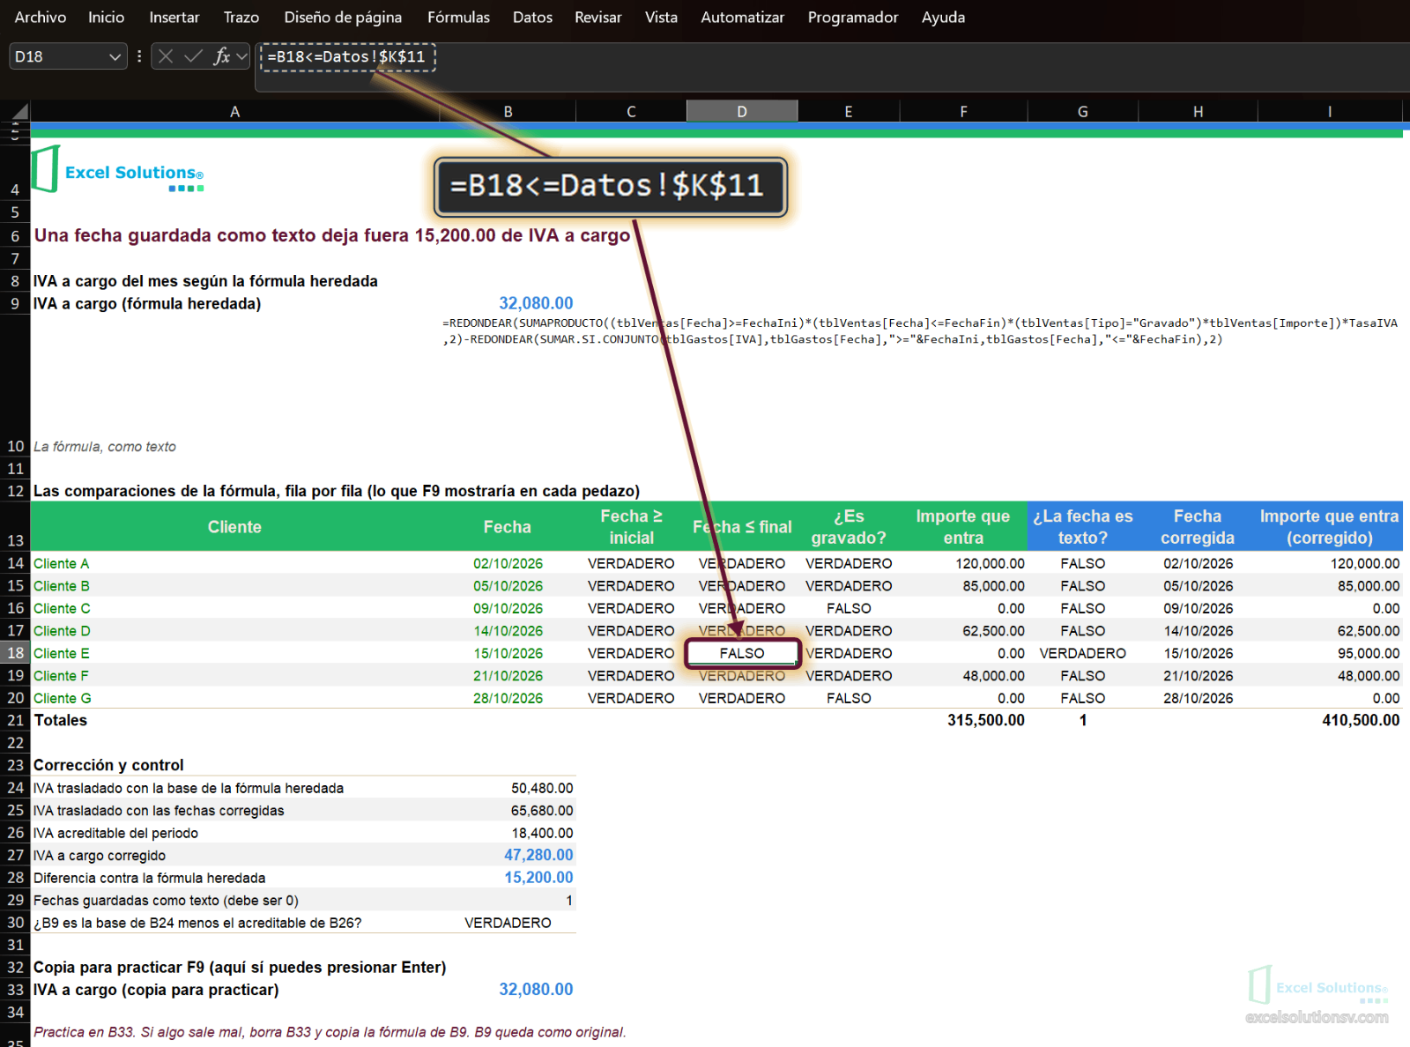Expand the Name Box dropdown
Image resolution: width=1410 pixels, height=1047 pixels.
(115, 56)
